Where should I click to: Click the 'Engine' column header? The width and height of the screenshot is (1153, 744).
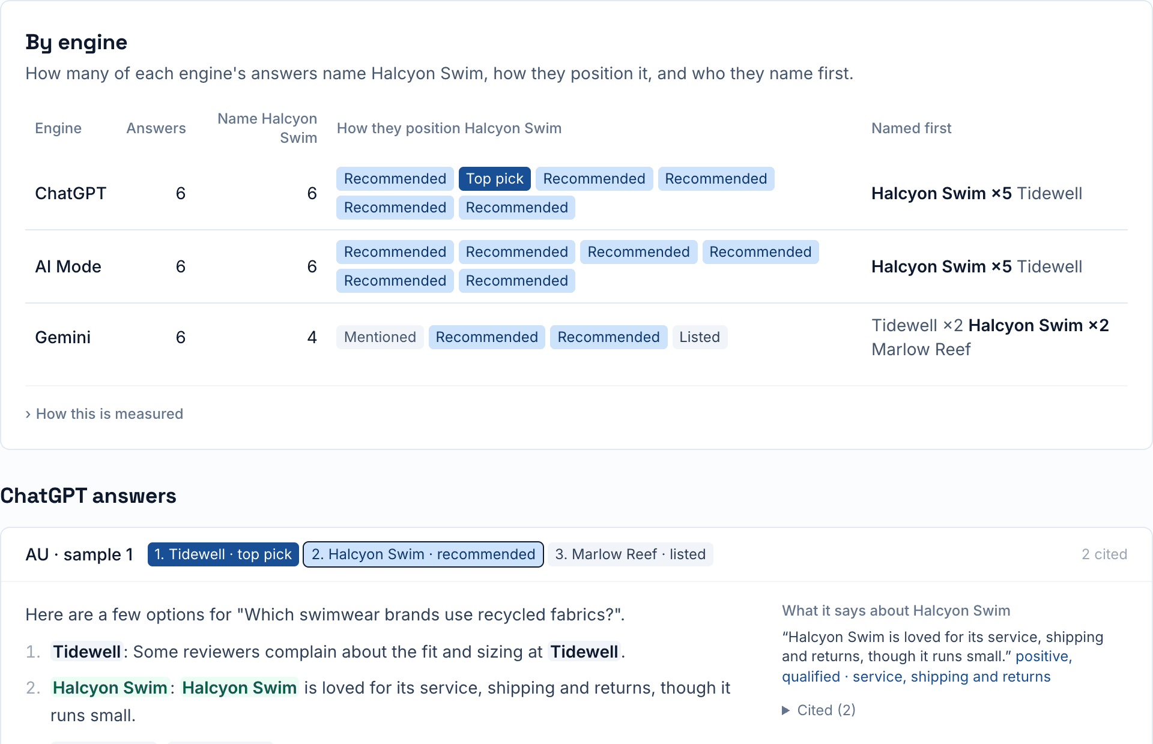(58, 128)
